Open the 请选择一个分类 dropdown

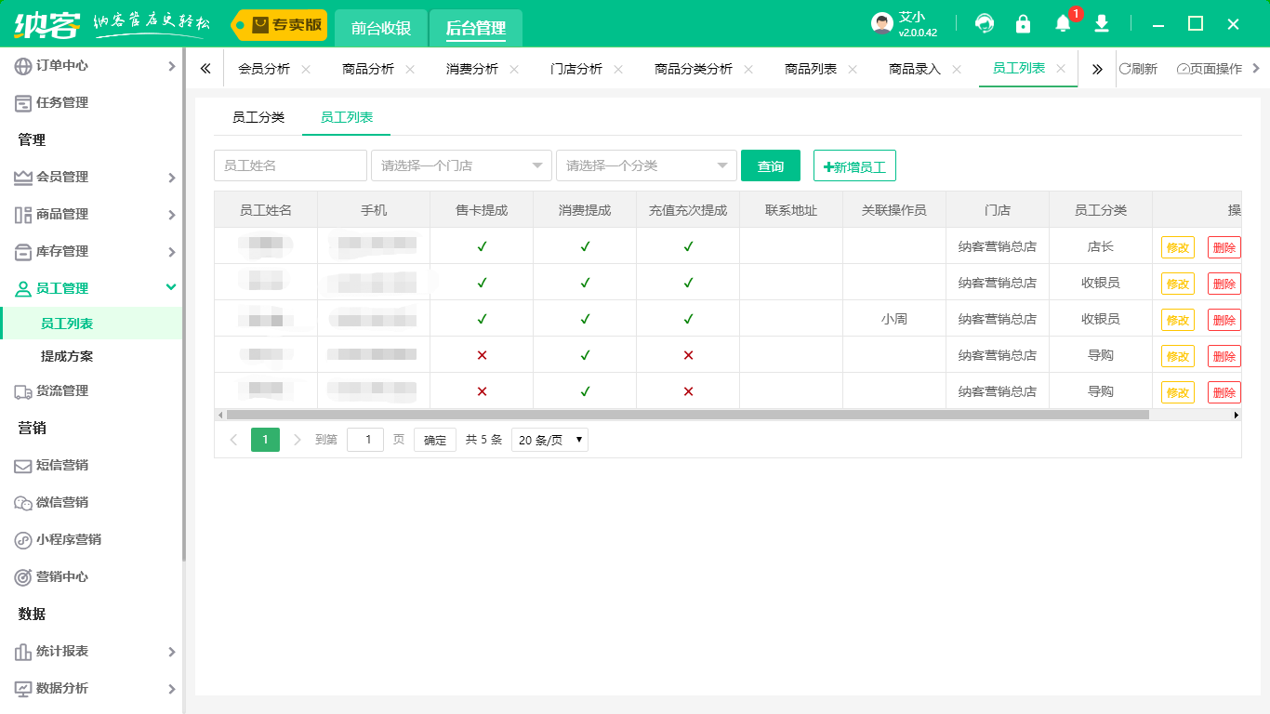click(646, 165)
